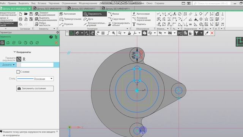
Task: Open the Справка menu
Action: click(159, 3)
